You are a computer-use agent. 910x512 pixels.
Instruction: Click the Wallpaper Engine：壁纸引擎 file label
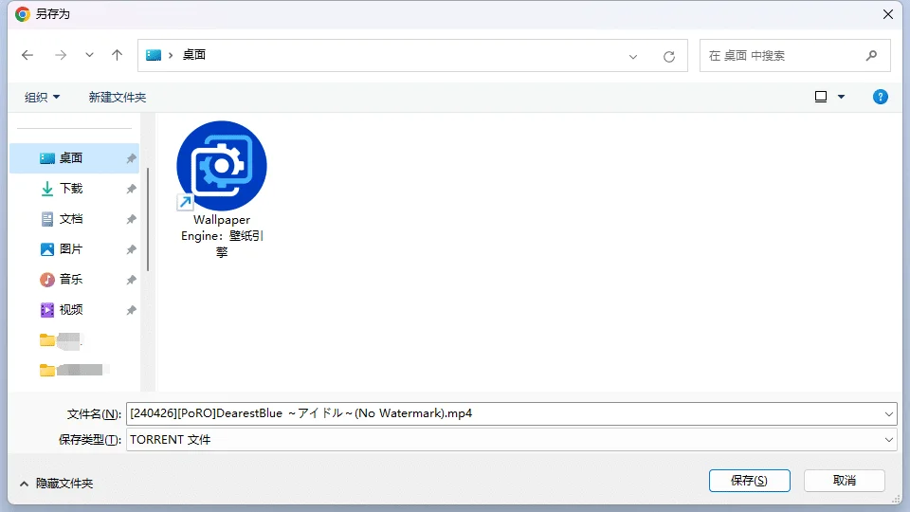pyautogui.click(x=222, y=236)
